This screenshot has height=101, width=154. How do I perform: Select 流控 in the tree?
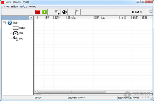[x=21, y=33]
